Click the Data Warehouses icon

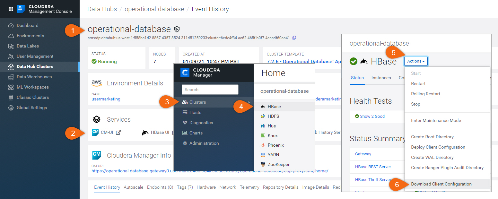coord(11,77)
